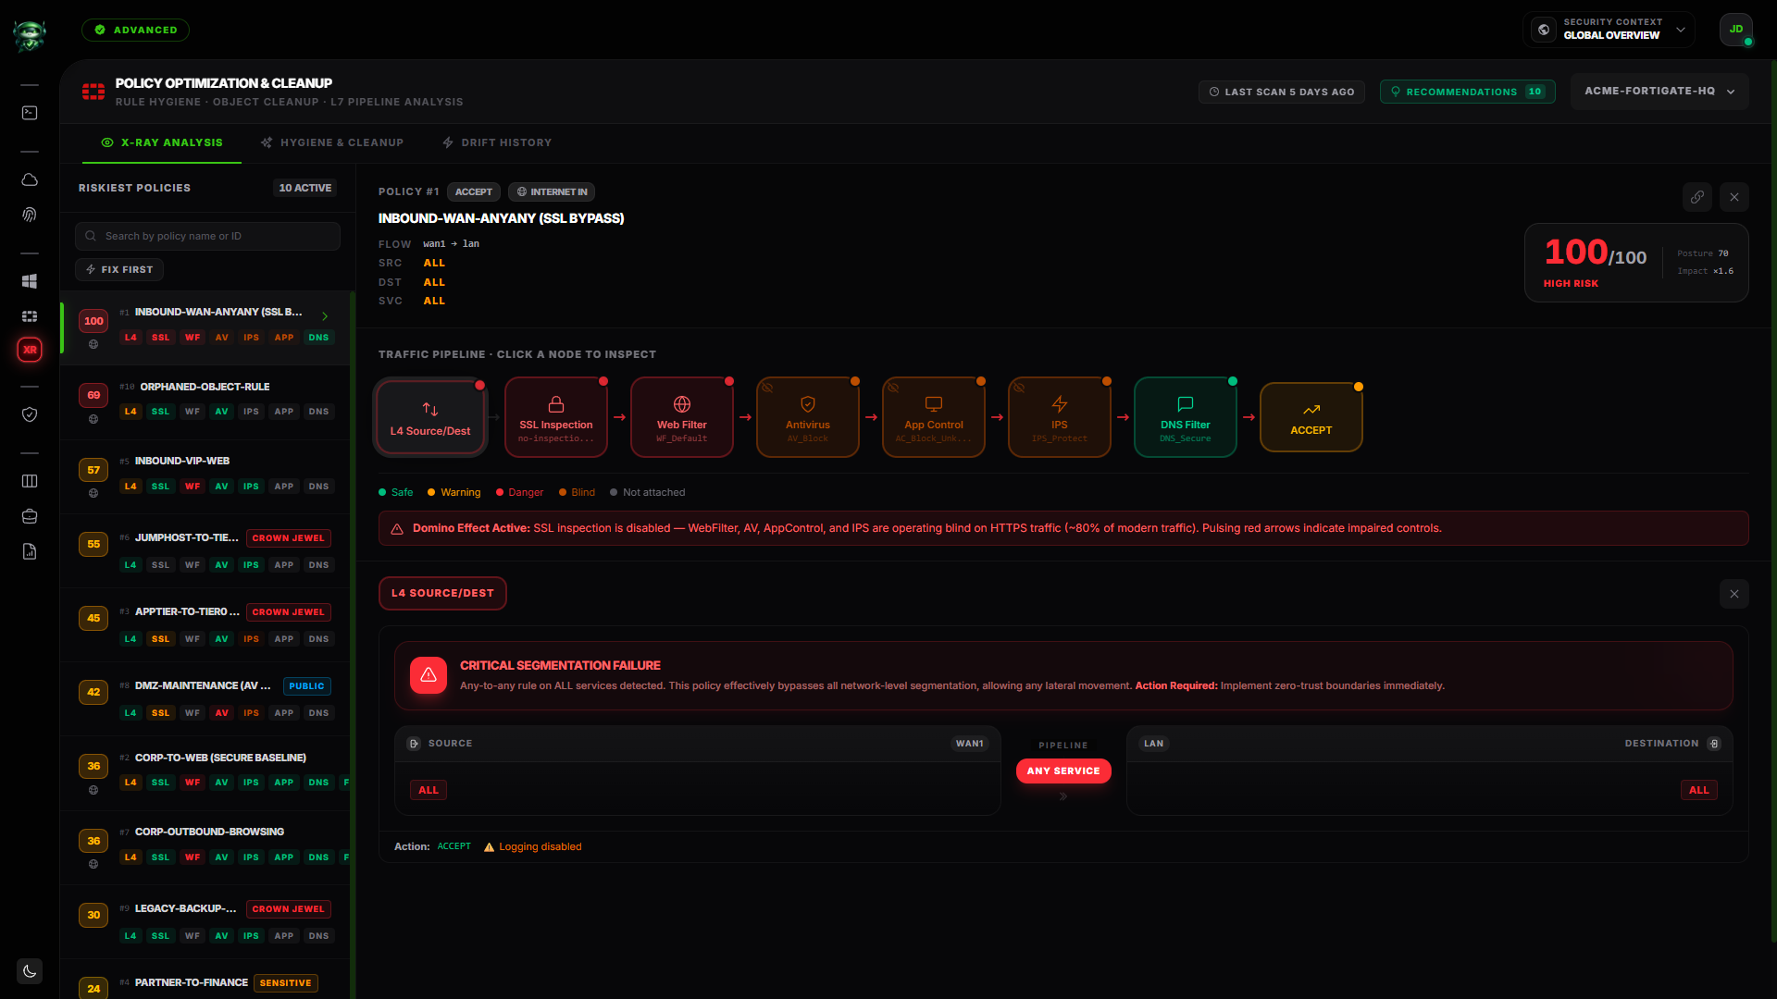The width and height of the screenshot is (1777, 999).
Task: Select PARTNER-TO-FINANCE policy row
Action: [205, 980]
